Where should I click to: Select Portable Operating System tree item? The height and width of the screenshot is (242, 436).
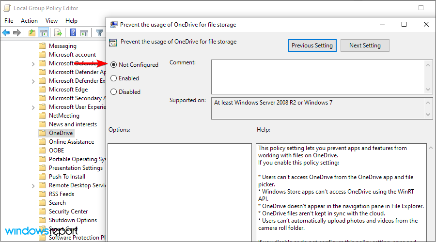click(77, 159)
